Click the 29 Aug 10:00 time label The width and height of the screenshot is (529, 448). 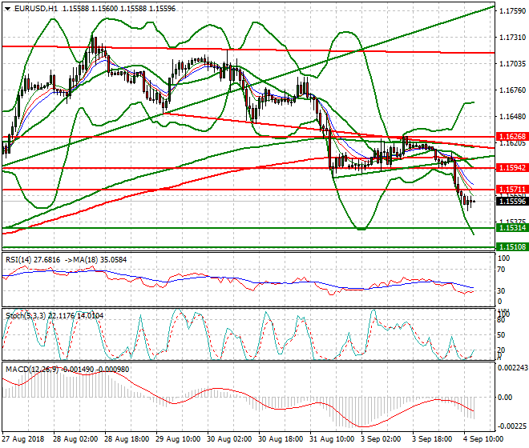[178, 439]
